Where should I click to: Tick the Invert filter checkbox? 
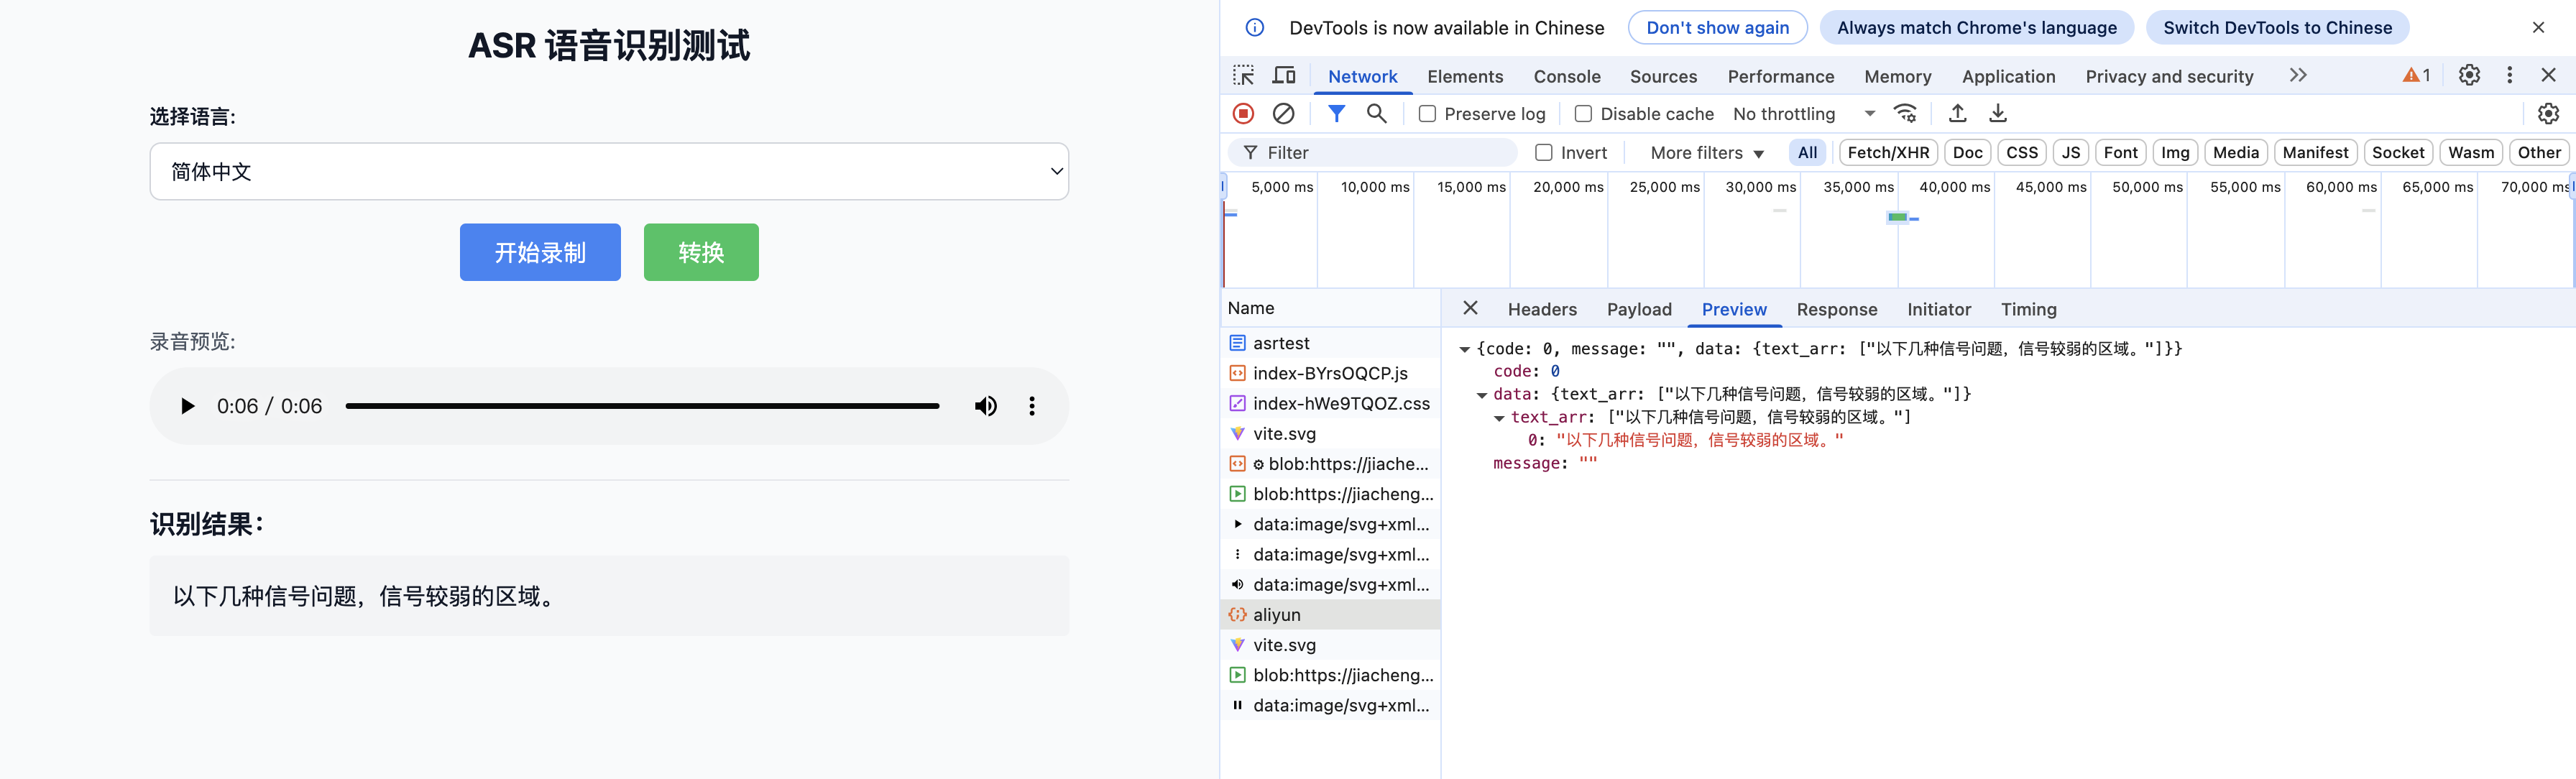pyautogui.click(x=1544, y=153)
